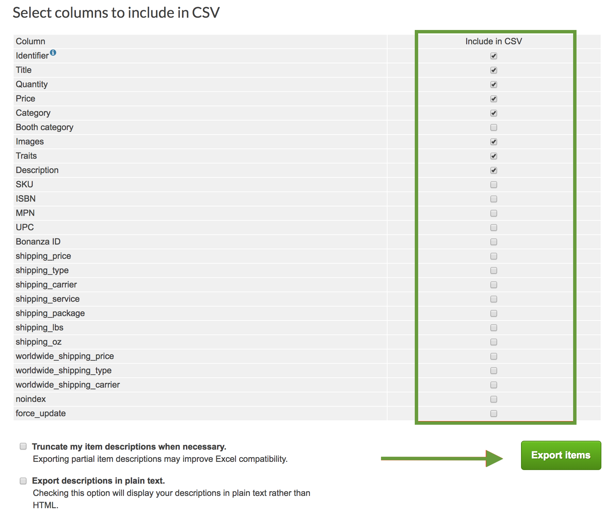Uncheck the Description column checkbox
Screen dimensions: 615x515
coord(493,170)
